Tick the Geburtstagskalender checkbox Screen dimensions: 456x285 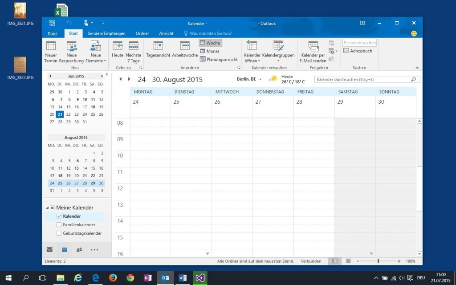click(59, 233)
